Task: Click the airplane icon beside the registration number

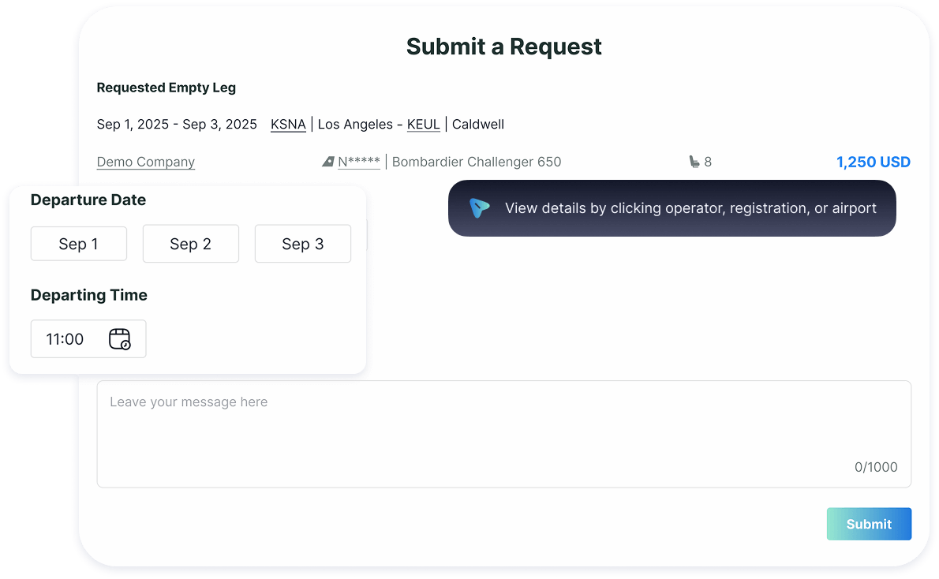Action: (x=328, y=161)
